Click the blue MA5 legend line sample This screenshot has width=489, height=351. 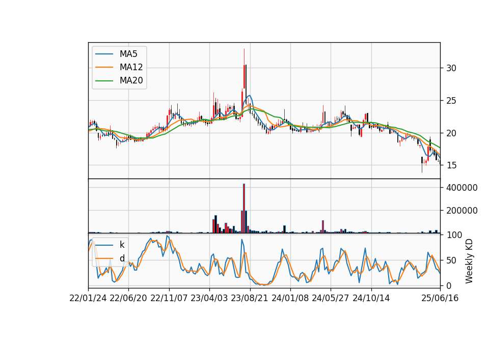coord(104,54)
